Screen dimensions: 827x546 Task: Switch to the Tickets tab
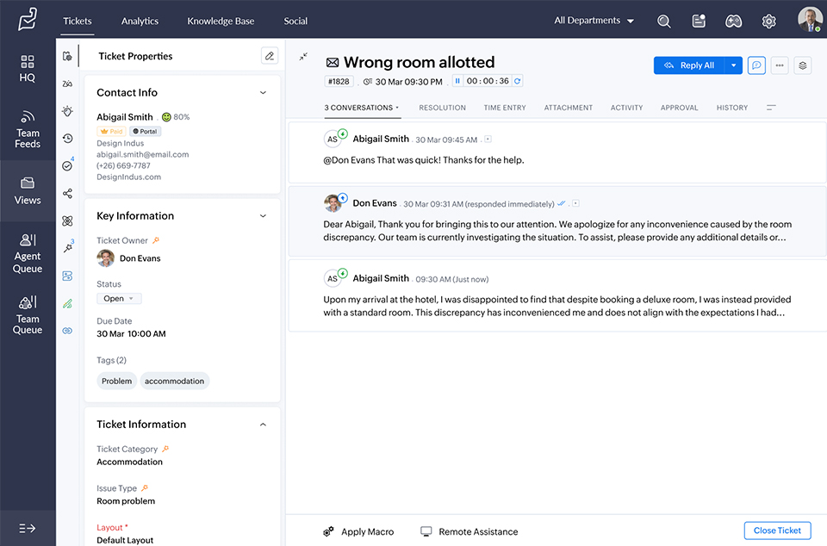78,21
